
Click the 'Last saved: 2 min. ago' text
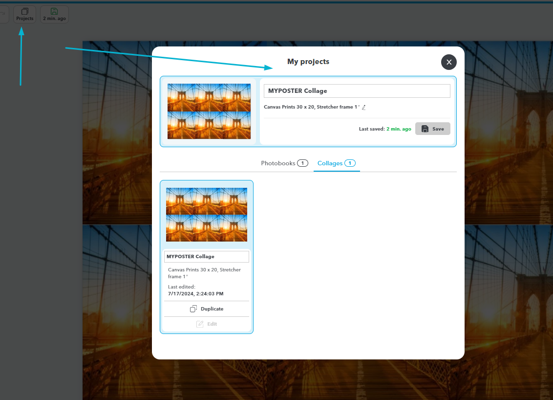pyautogui.click(x=385, y=129)
